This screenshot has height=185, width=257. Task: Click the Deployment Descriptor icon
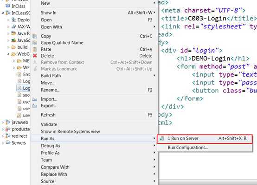pyautogui.click(x=14, y=20)
